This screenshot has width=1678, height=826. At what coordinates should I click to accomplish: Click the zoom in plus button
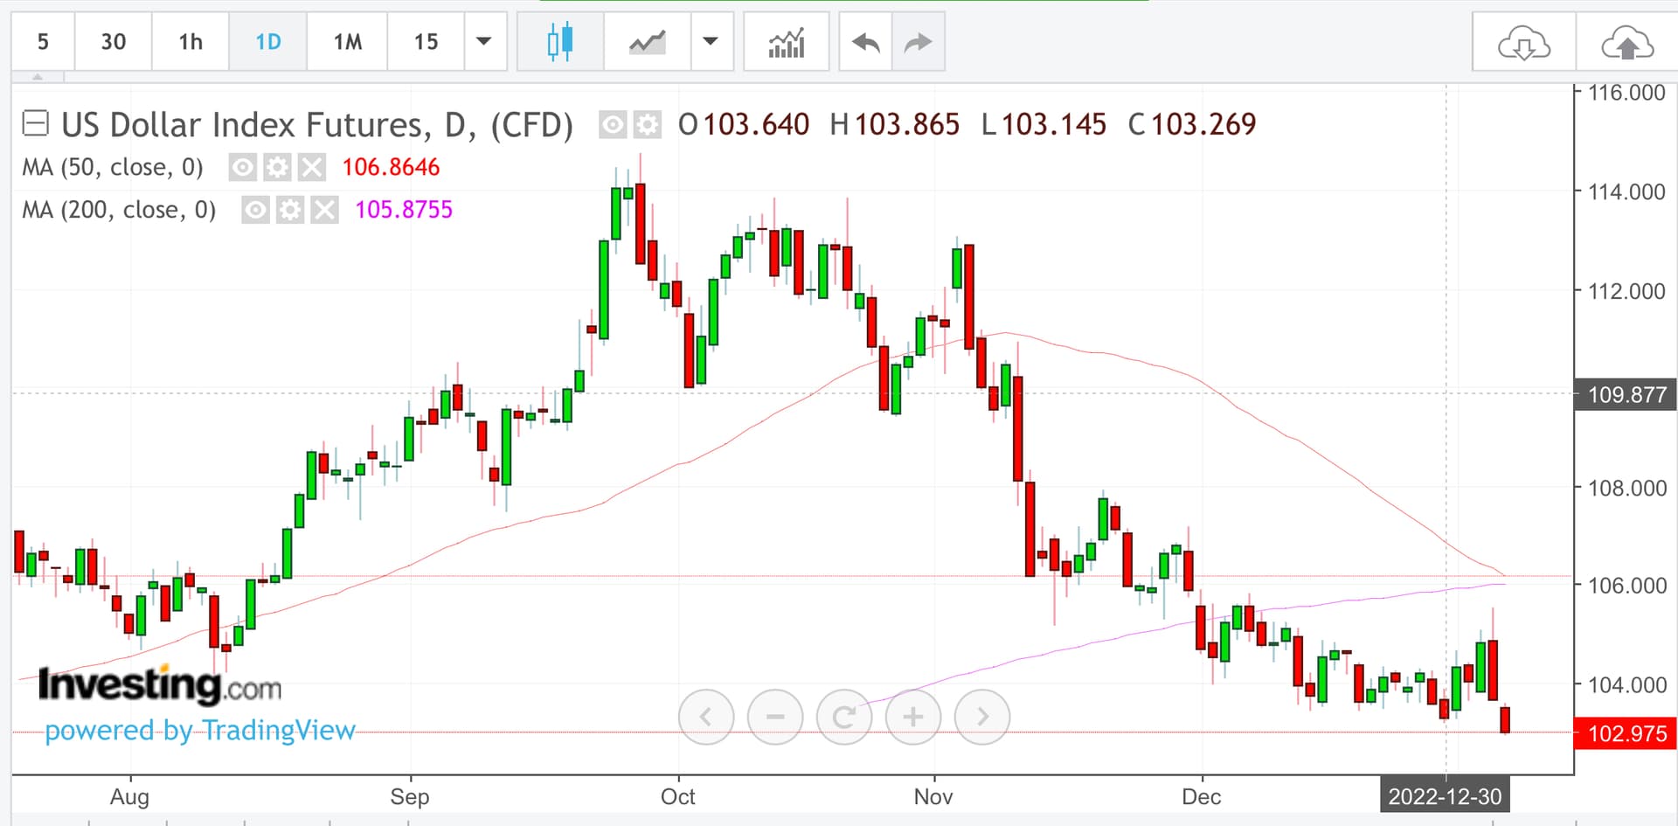click(x=912, y=717)
